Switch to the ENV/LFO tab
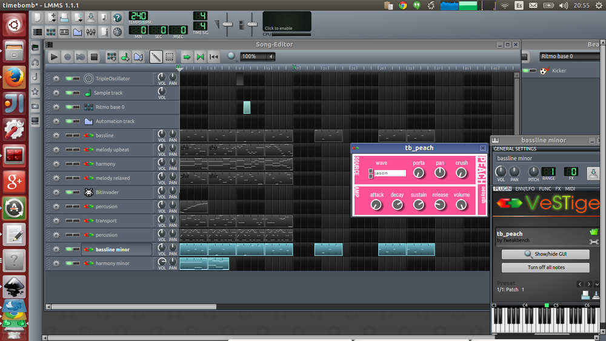 [525, 189]
